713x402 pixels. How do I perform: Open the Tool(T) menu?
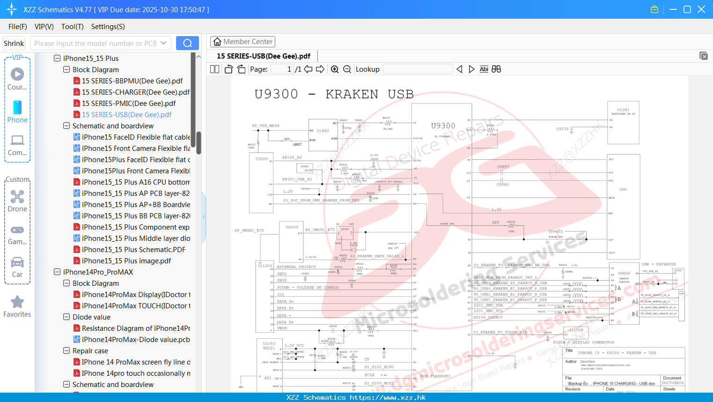[x=73, y=27]
